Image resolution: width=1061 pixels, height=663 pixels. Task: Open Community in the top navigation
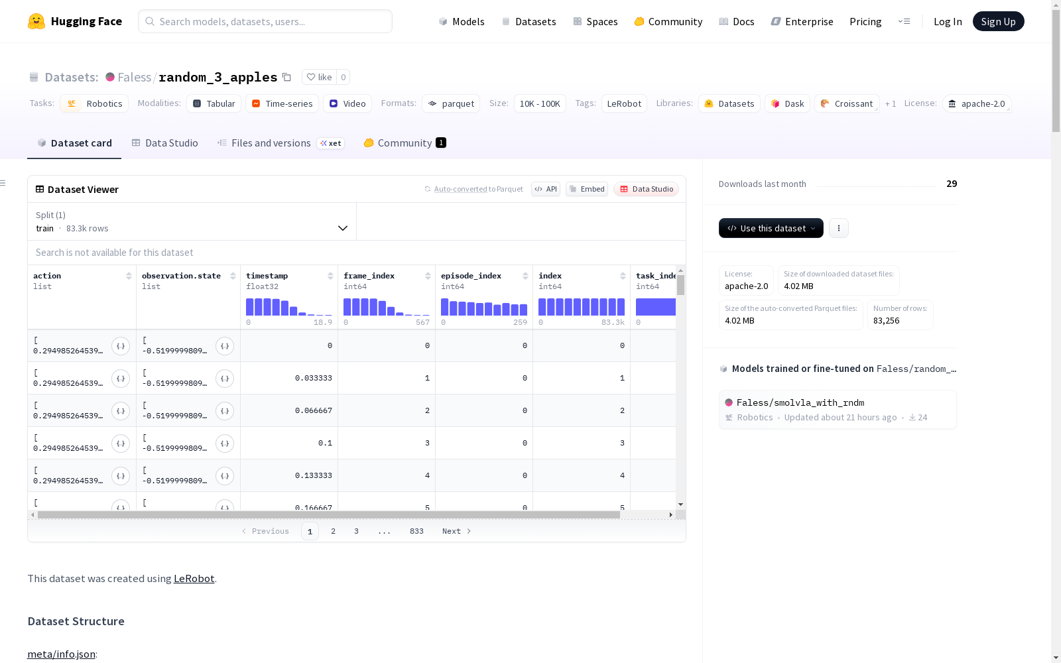point(668,21)
